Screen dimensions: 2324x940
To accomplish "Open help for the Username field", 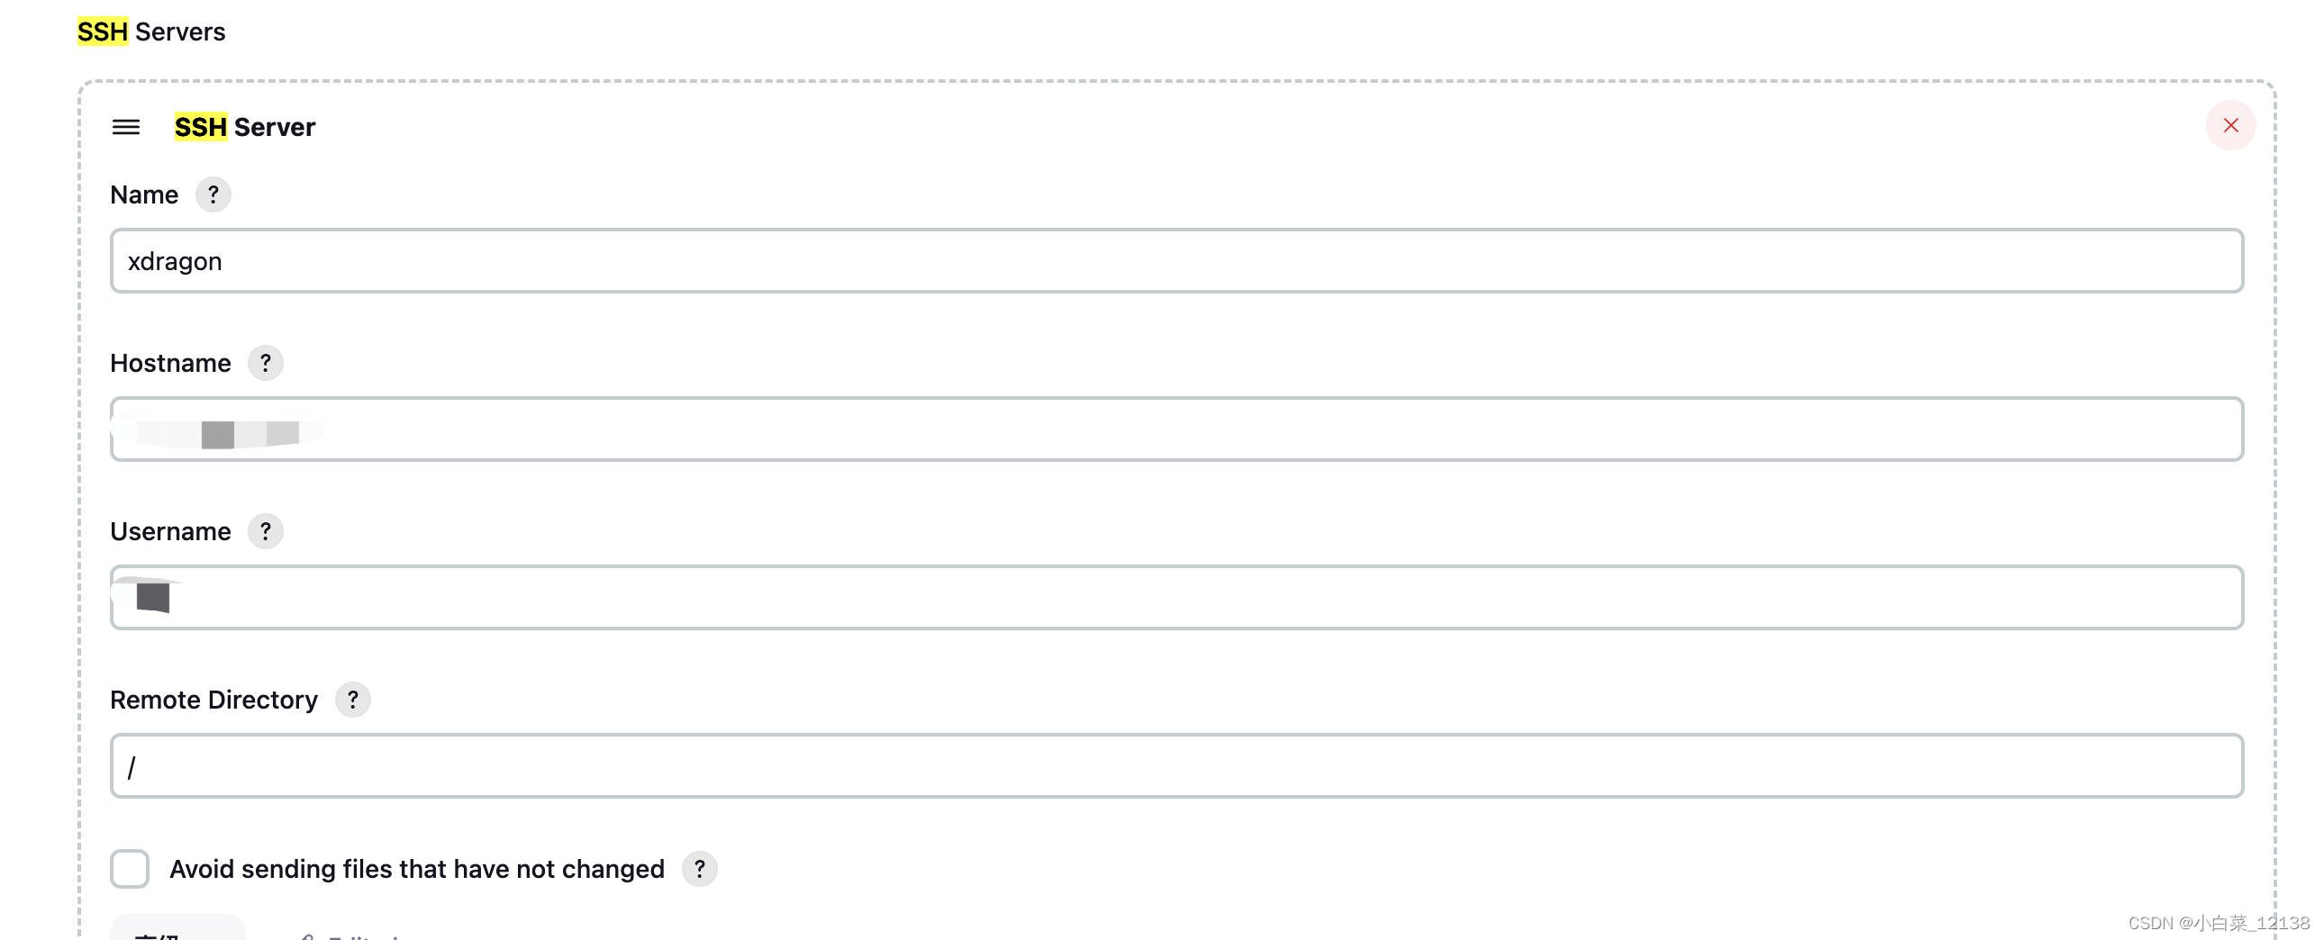I will point(265,531).
